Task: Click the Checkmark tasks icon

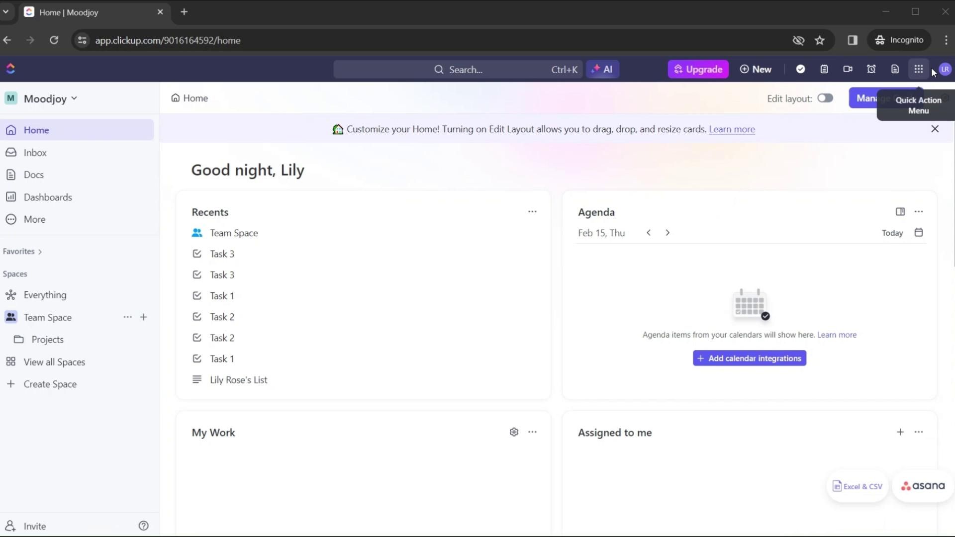Action: (800, 69)
